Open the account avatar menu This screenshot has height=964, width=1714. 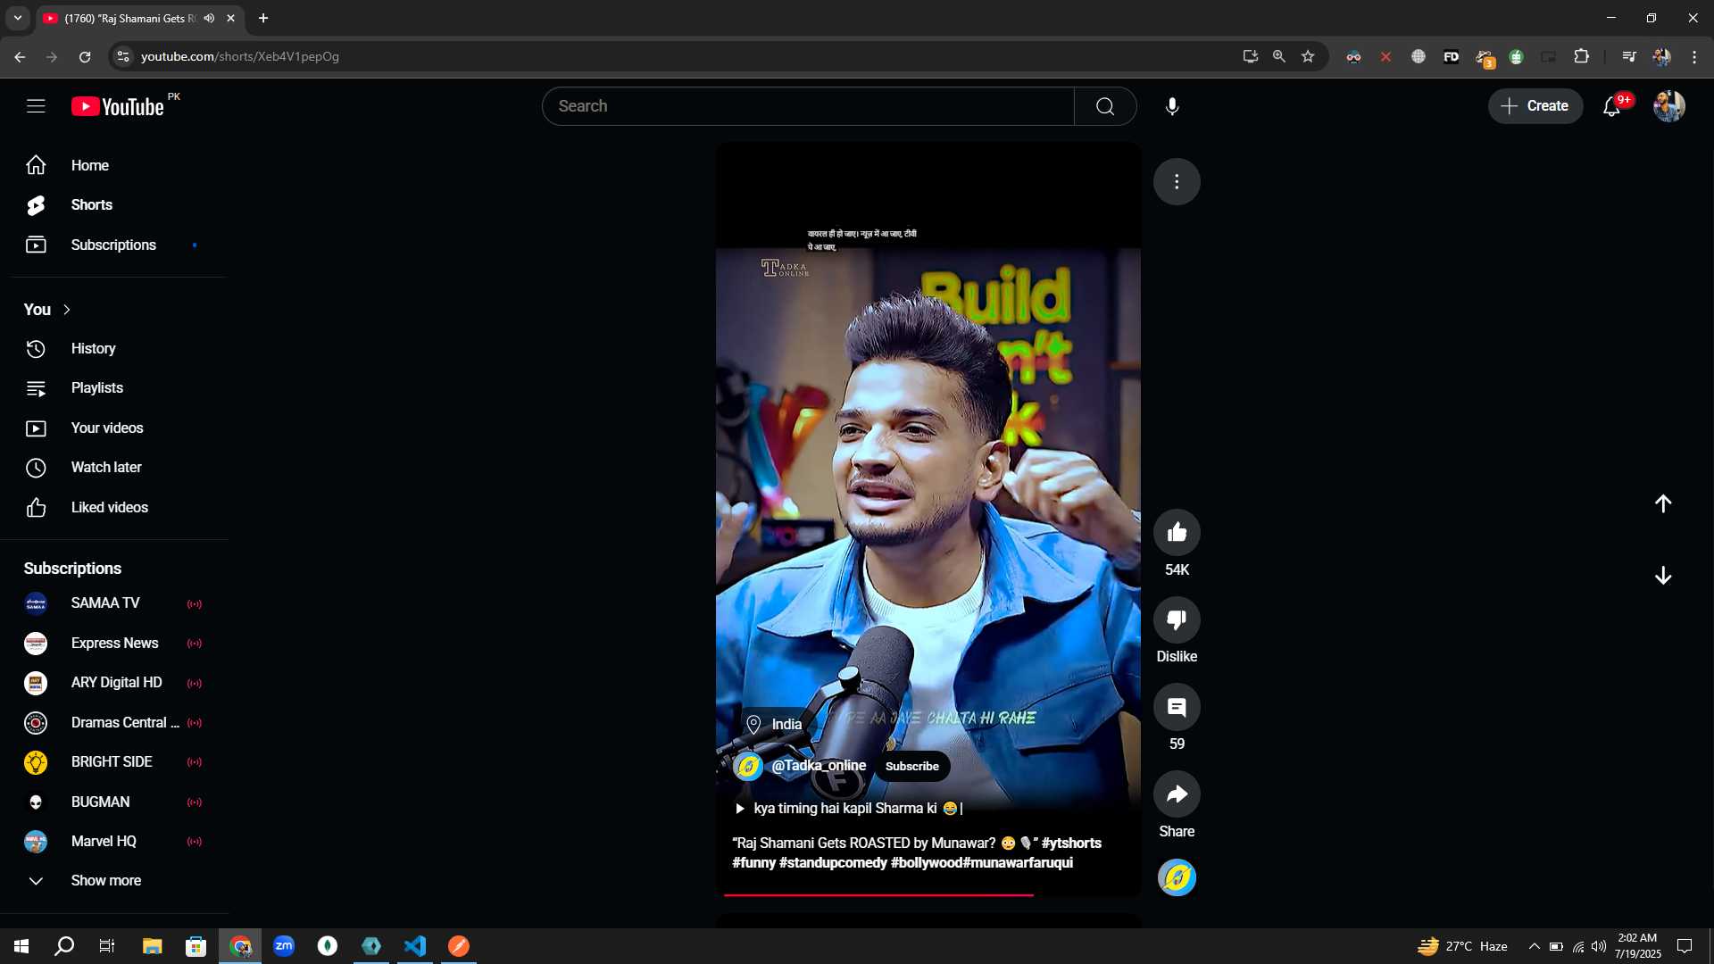tap(1668, 106)
